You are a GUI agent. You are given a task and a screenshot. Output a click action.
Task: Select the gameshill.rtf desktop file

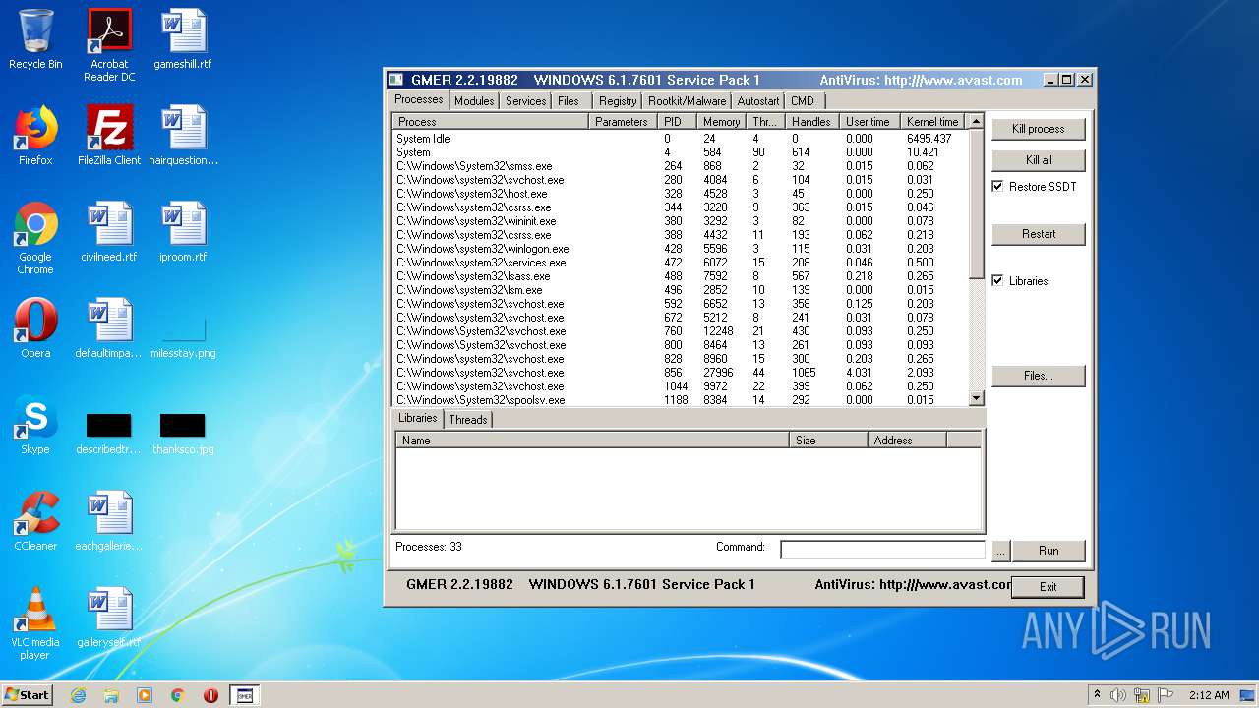point(183,39)
